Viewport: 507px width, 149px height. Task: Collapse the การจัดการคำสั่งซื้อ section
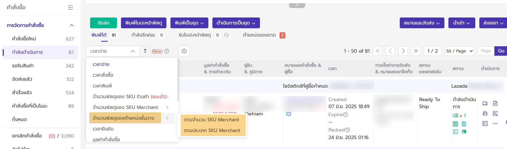(x=72, y=25)
